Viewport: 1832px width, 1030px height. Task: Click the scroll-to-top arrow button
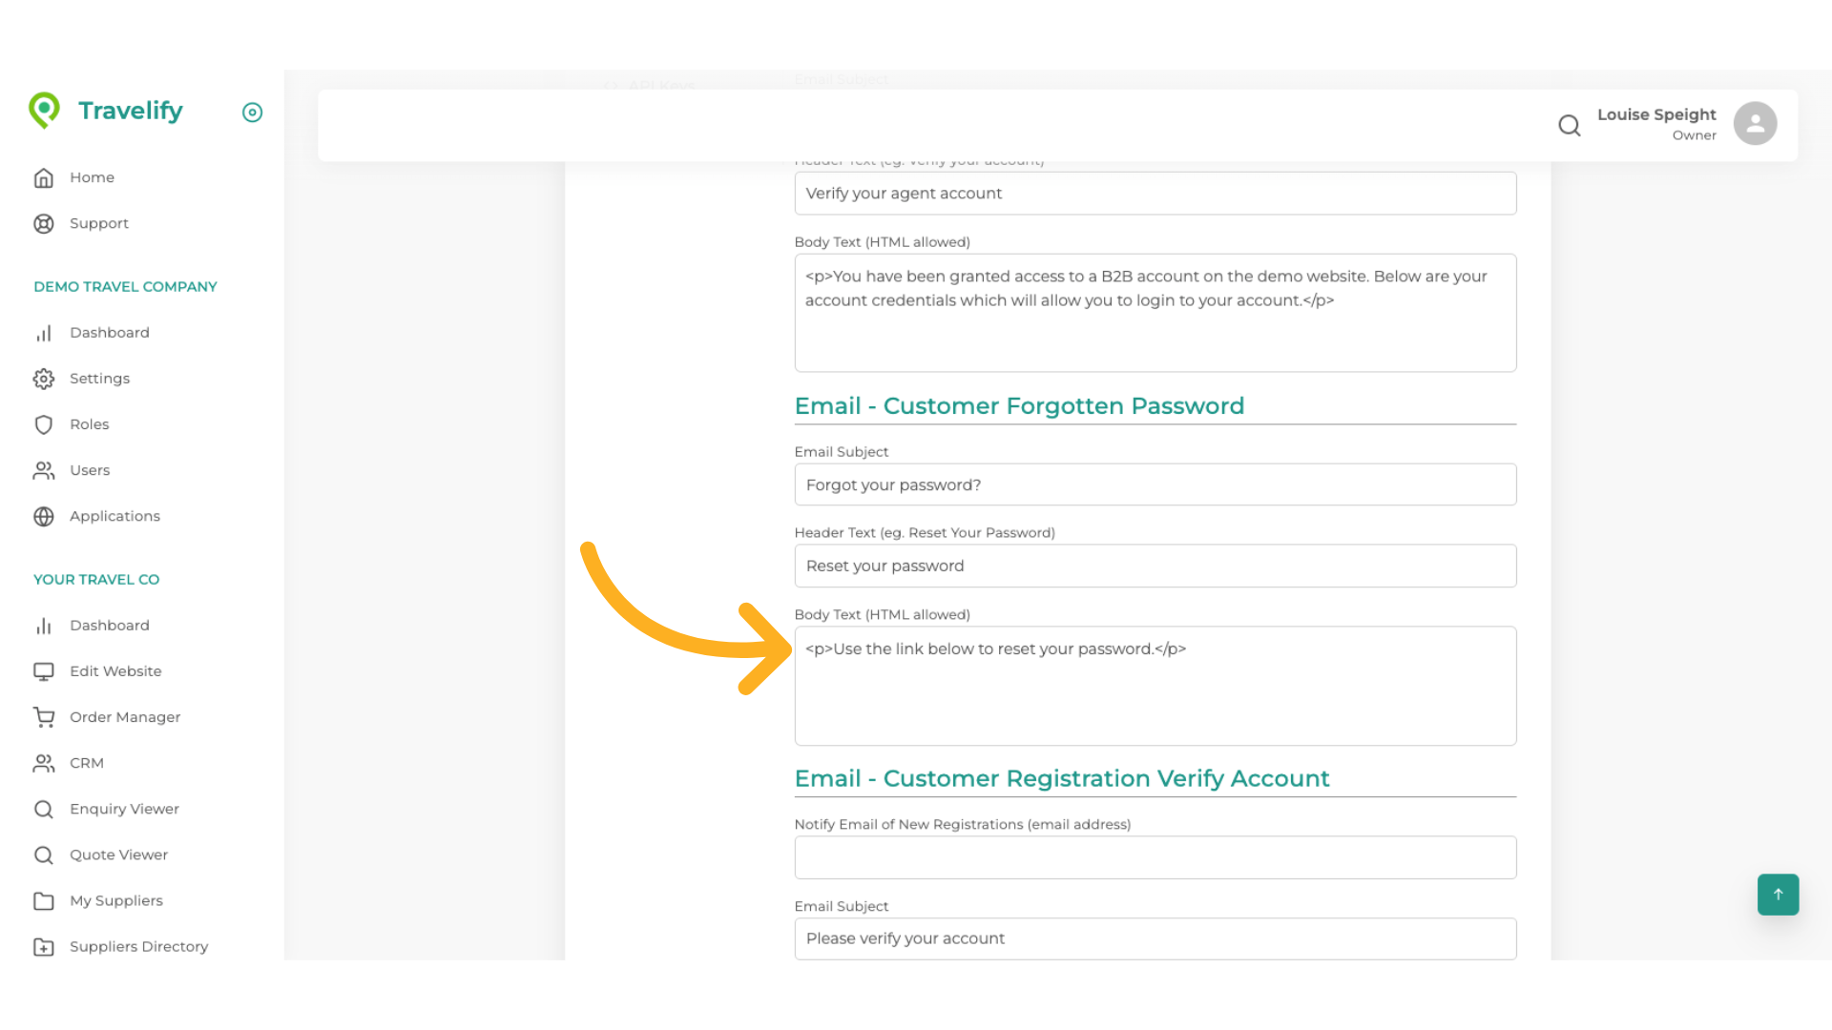tap(1778, 895)
